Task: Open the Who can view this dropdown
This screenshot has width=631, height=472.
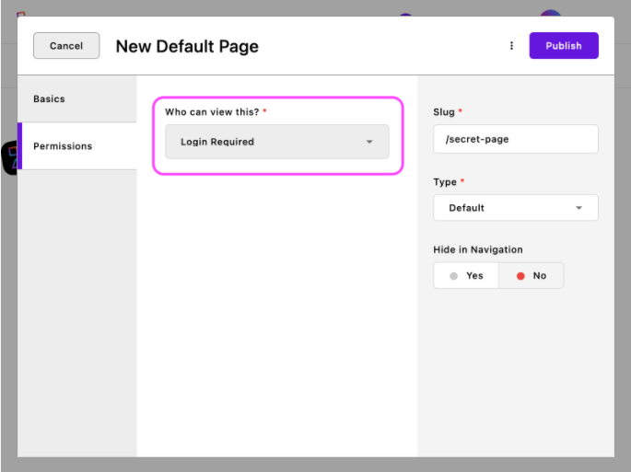Action: pos(277,142)
